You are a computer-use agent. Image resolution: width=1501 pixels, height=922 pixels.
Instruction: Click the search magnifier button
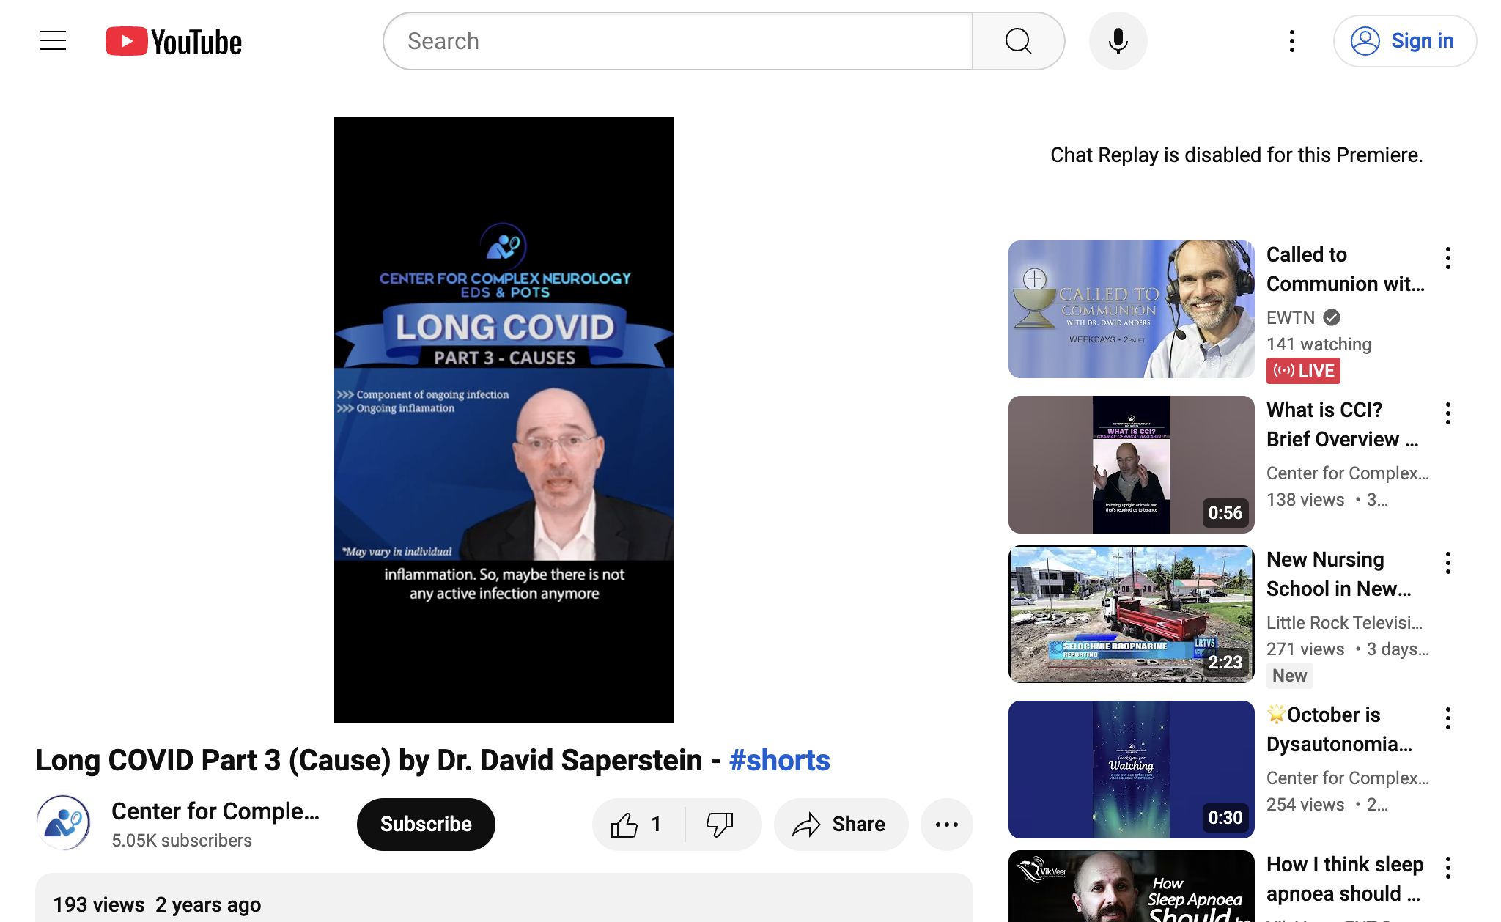click(1019, 41)
